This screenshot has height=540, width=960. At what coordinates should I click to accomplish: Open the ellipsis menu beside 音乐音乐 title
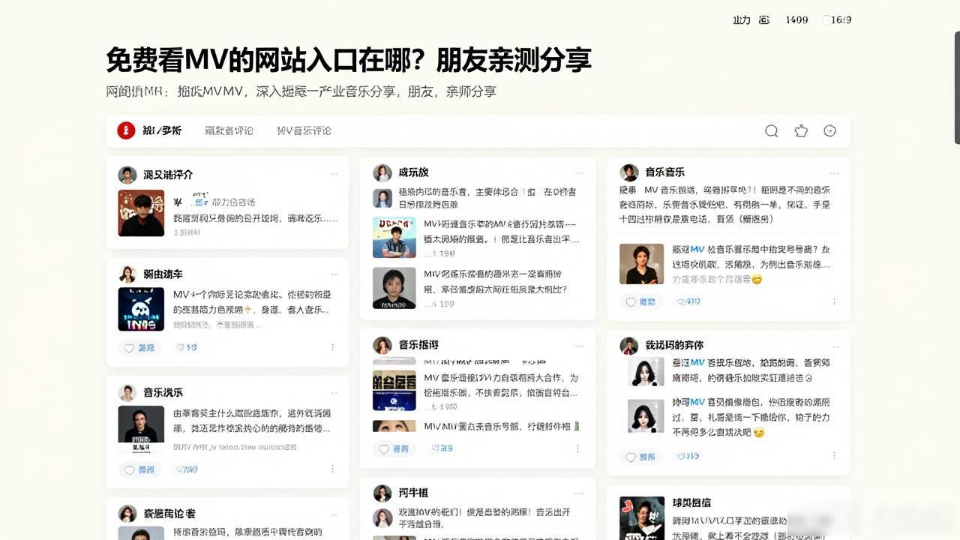[x=834, y=172]
